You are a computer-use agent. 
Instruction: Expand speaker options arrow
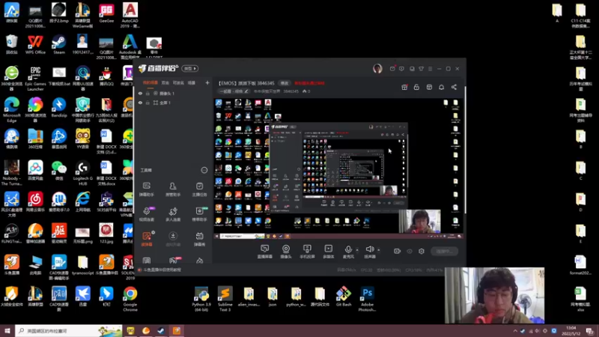[379, 250]
